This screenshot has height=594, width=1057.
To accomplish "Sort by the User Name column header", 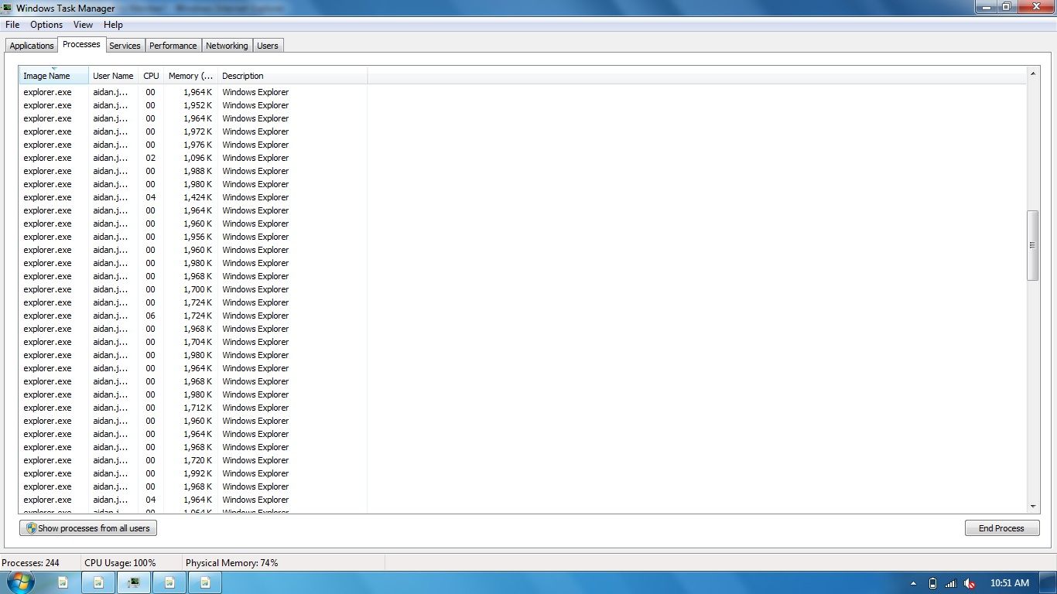I will (x=113, y=76).
